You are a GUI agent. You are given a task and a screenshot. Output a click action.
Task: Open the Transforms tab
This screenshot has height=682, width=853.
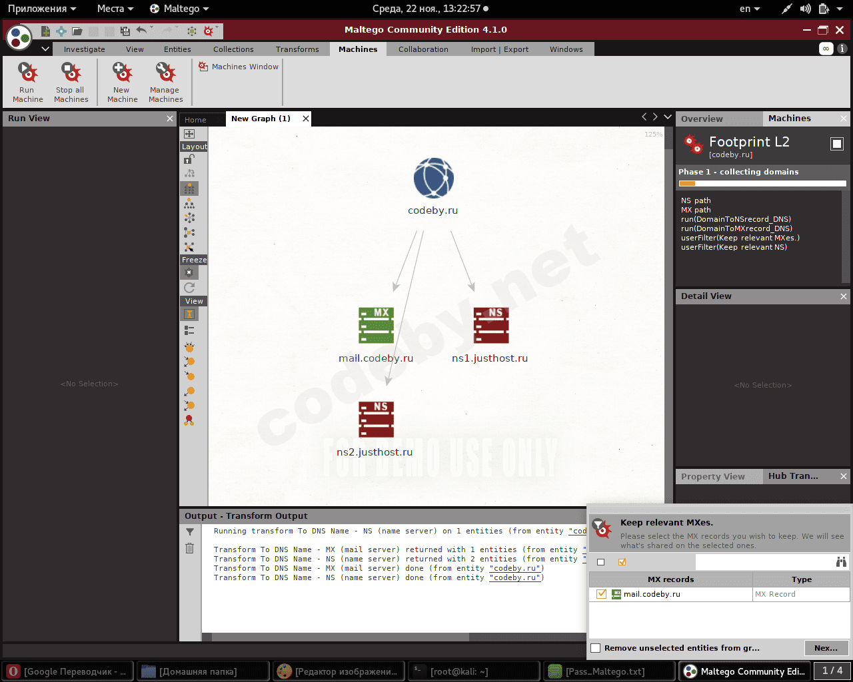[297, 49]
